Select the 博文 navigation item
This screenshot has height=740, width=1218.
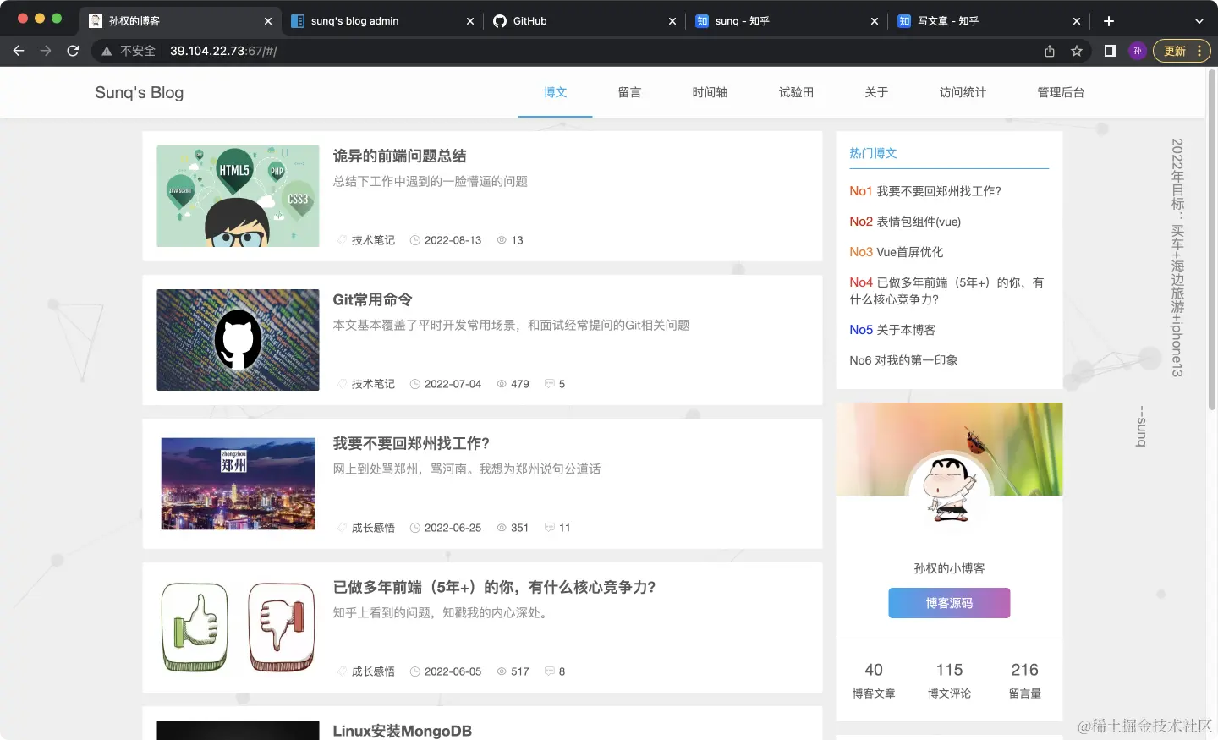(555, 92)
